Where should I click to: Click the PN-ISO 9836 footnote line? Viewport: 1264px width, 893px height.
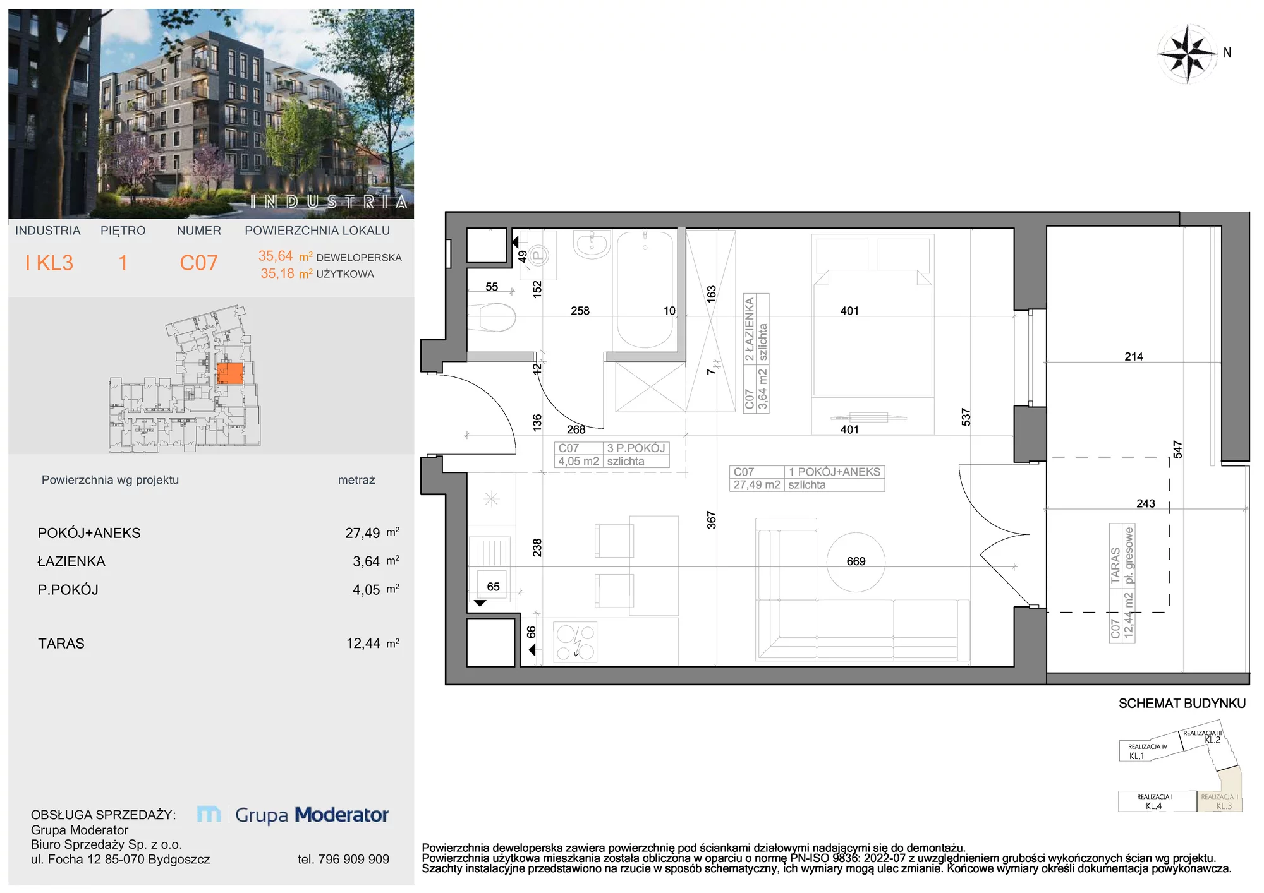(x=819, y=858)
